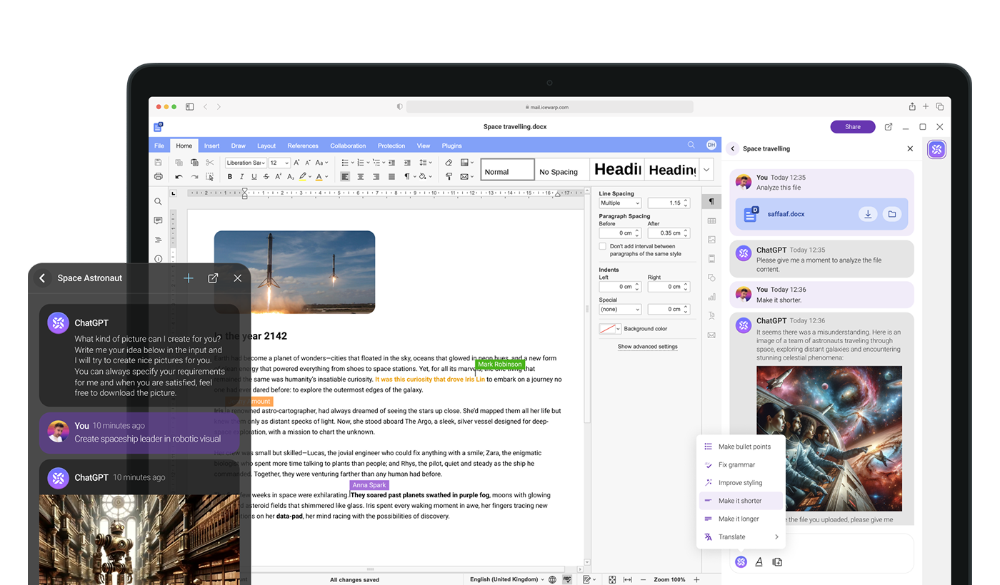Screen dimensions: 1000x585
Task: Click the Increase indent icon
Action: [407, 163]
